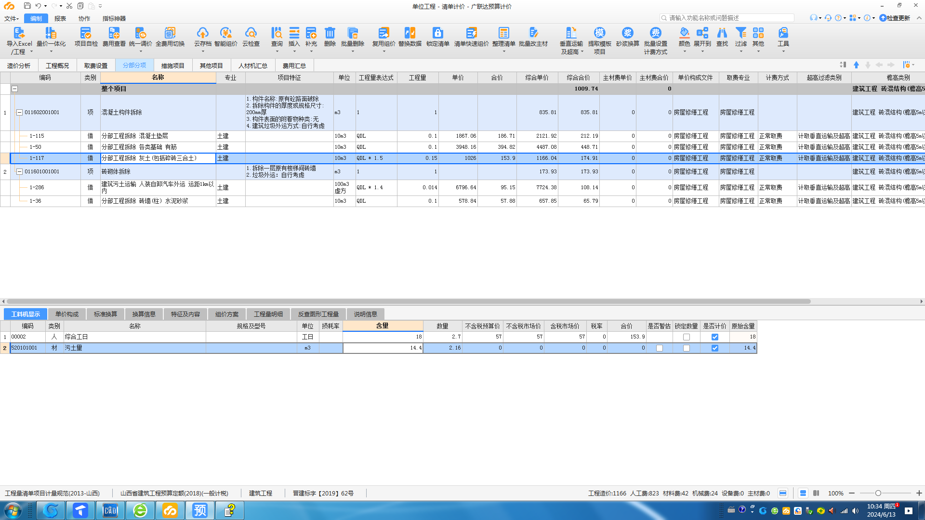Switch to 单价构成 bottom tab
925x520 pixels.
tap(66, 314)
